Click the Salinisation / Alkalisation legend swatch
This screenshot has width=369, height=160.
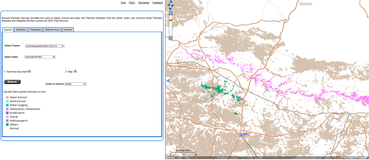pyautogui.click(x=7, y=109)
